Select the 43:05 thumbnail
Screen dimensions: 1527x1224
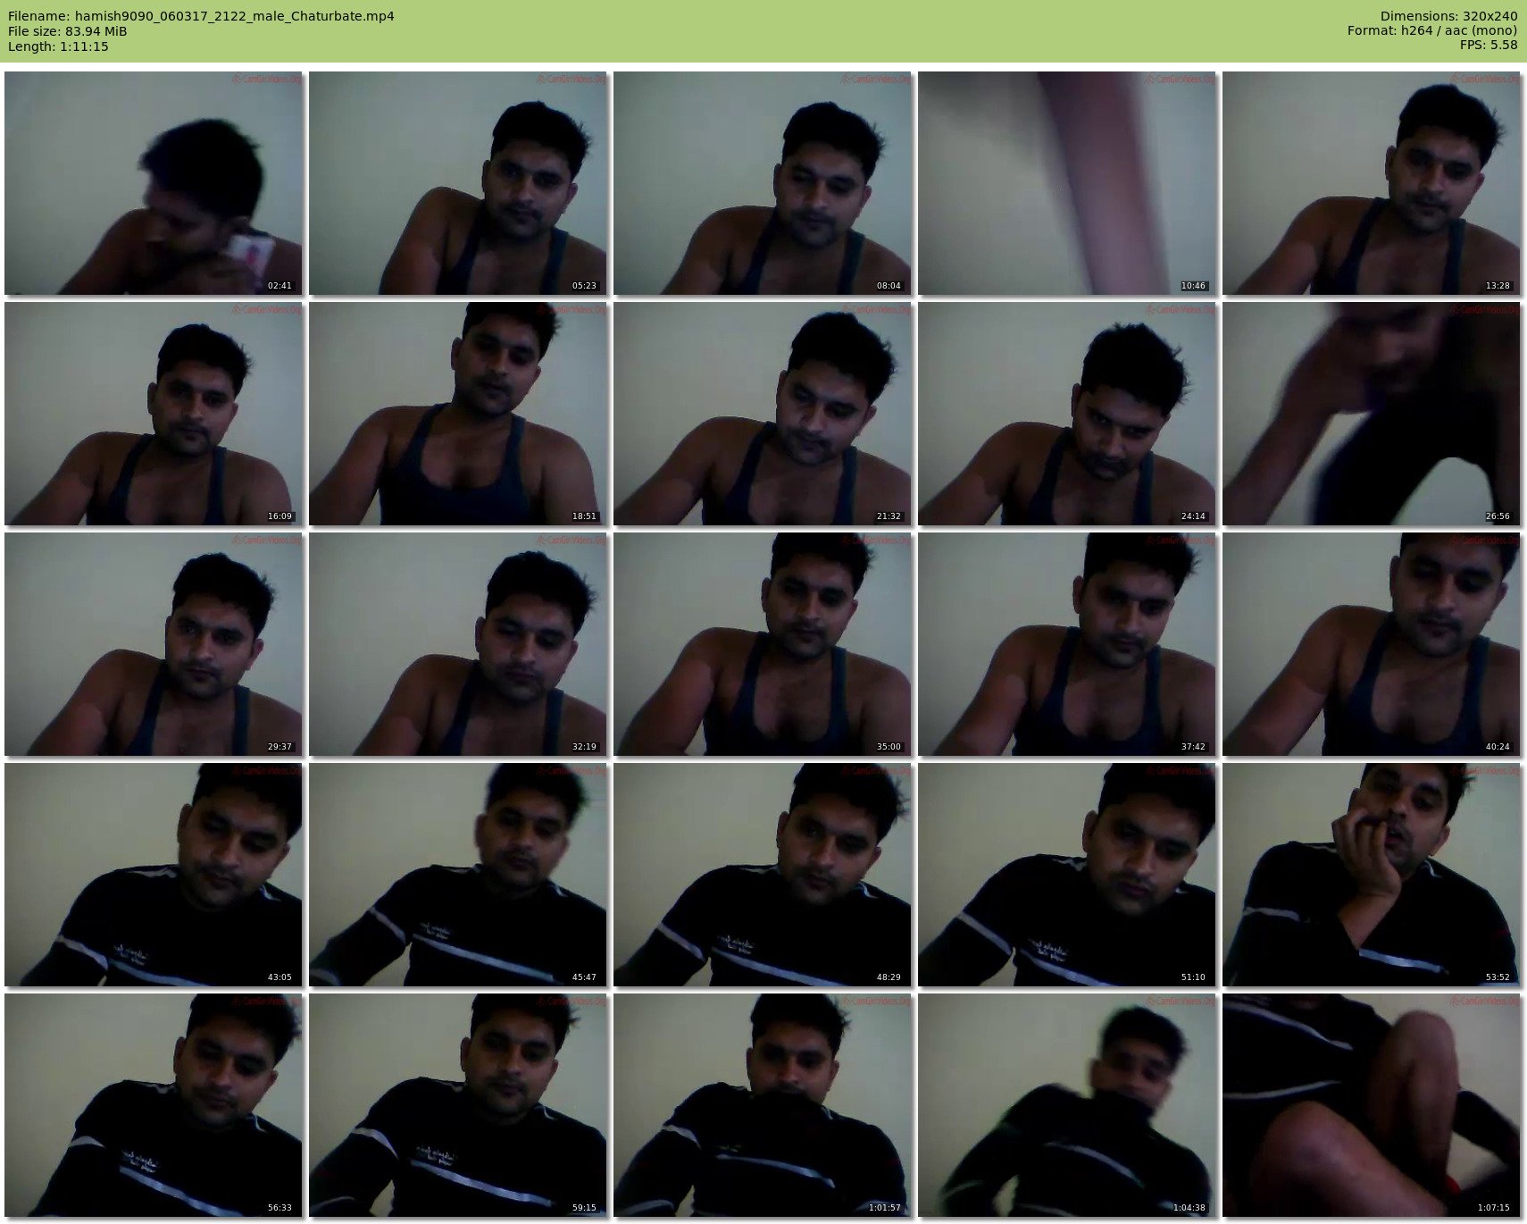[153, 875]
